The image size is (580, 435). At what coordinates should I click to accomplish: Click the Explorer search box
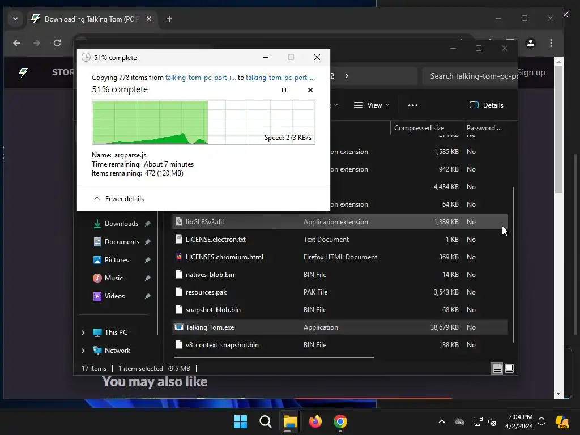[470, 76]
